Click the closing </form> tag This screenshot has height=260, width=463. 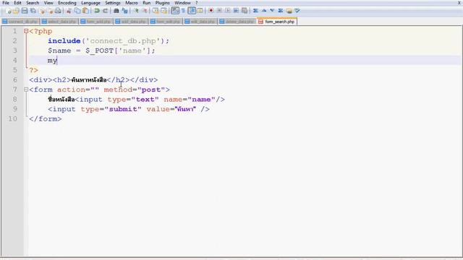point(45,118)
